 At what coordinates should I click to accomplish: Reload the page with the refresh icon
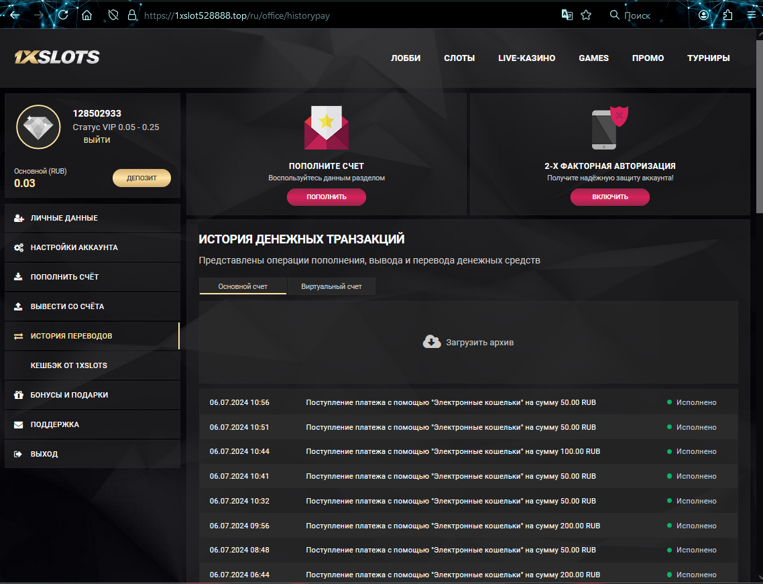click(x=63, y=15)
